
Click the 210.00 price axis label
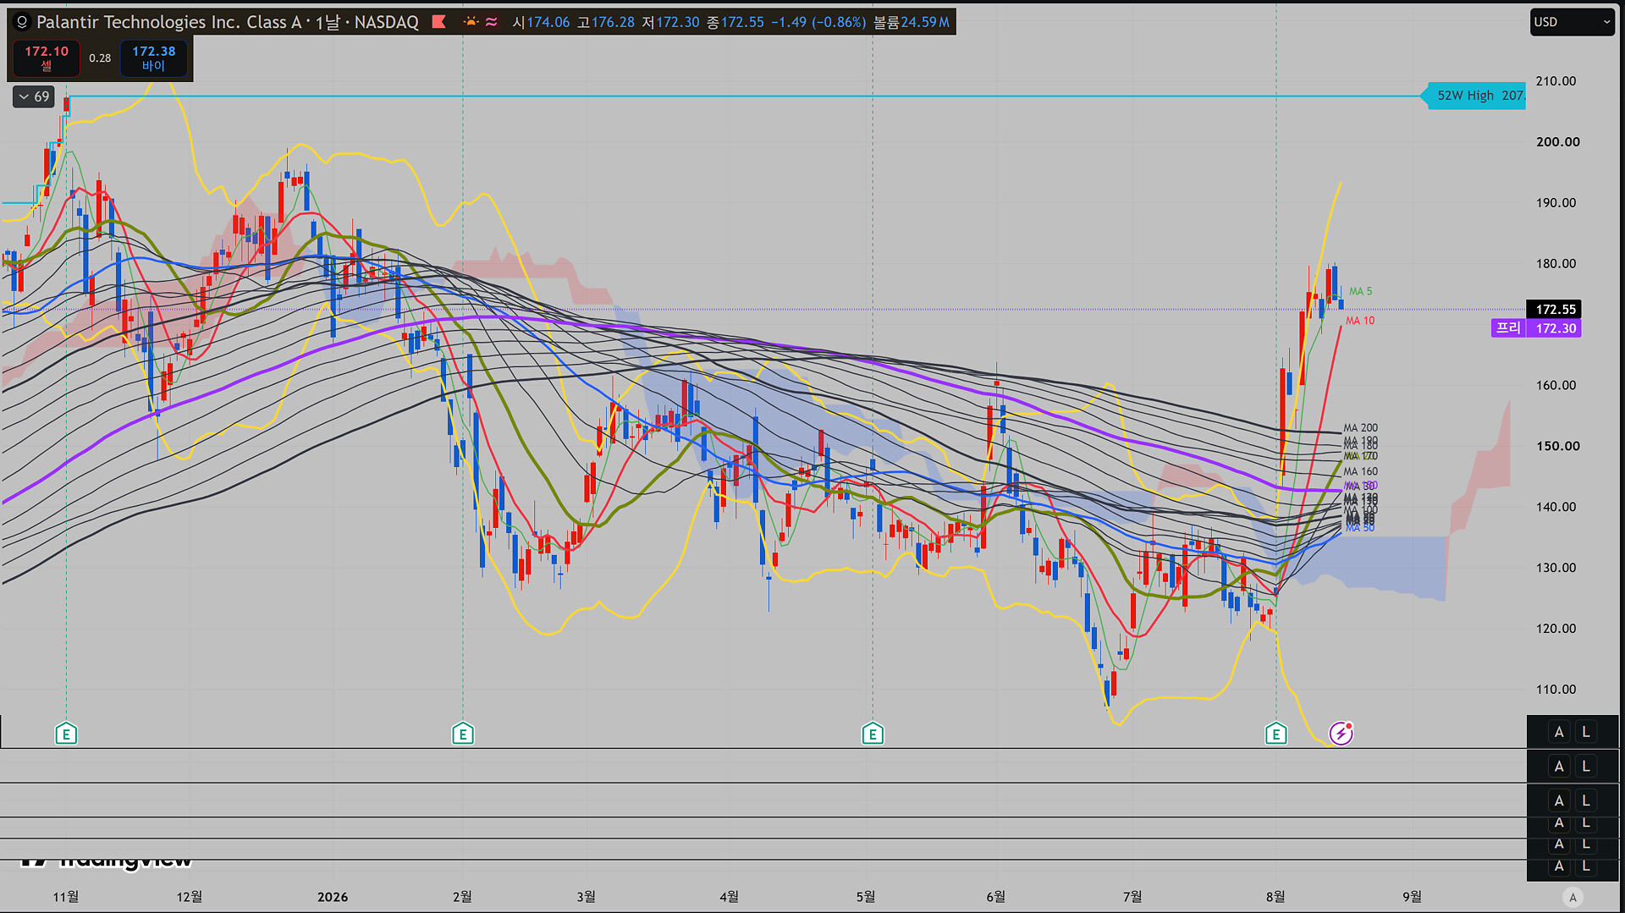(x=1556, y=81)
